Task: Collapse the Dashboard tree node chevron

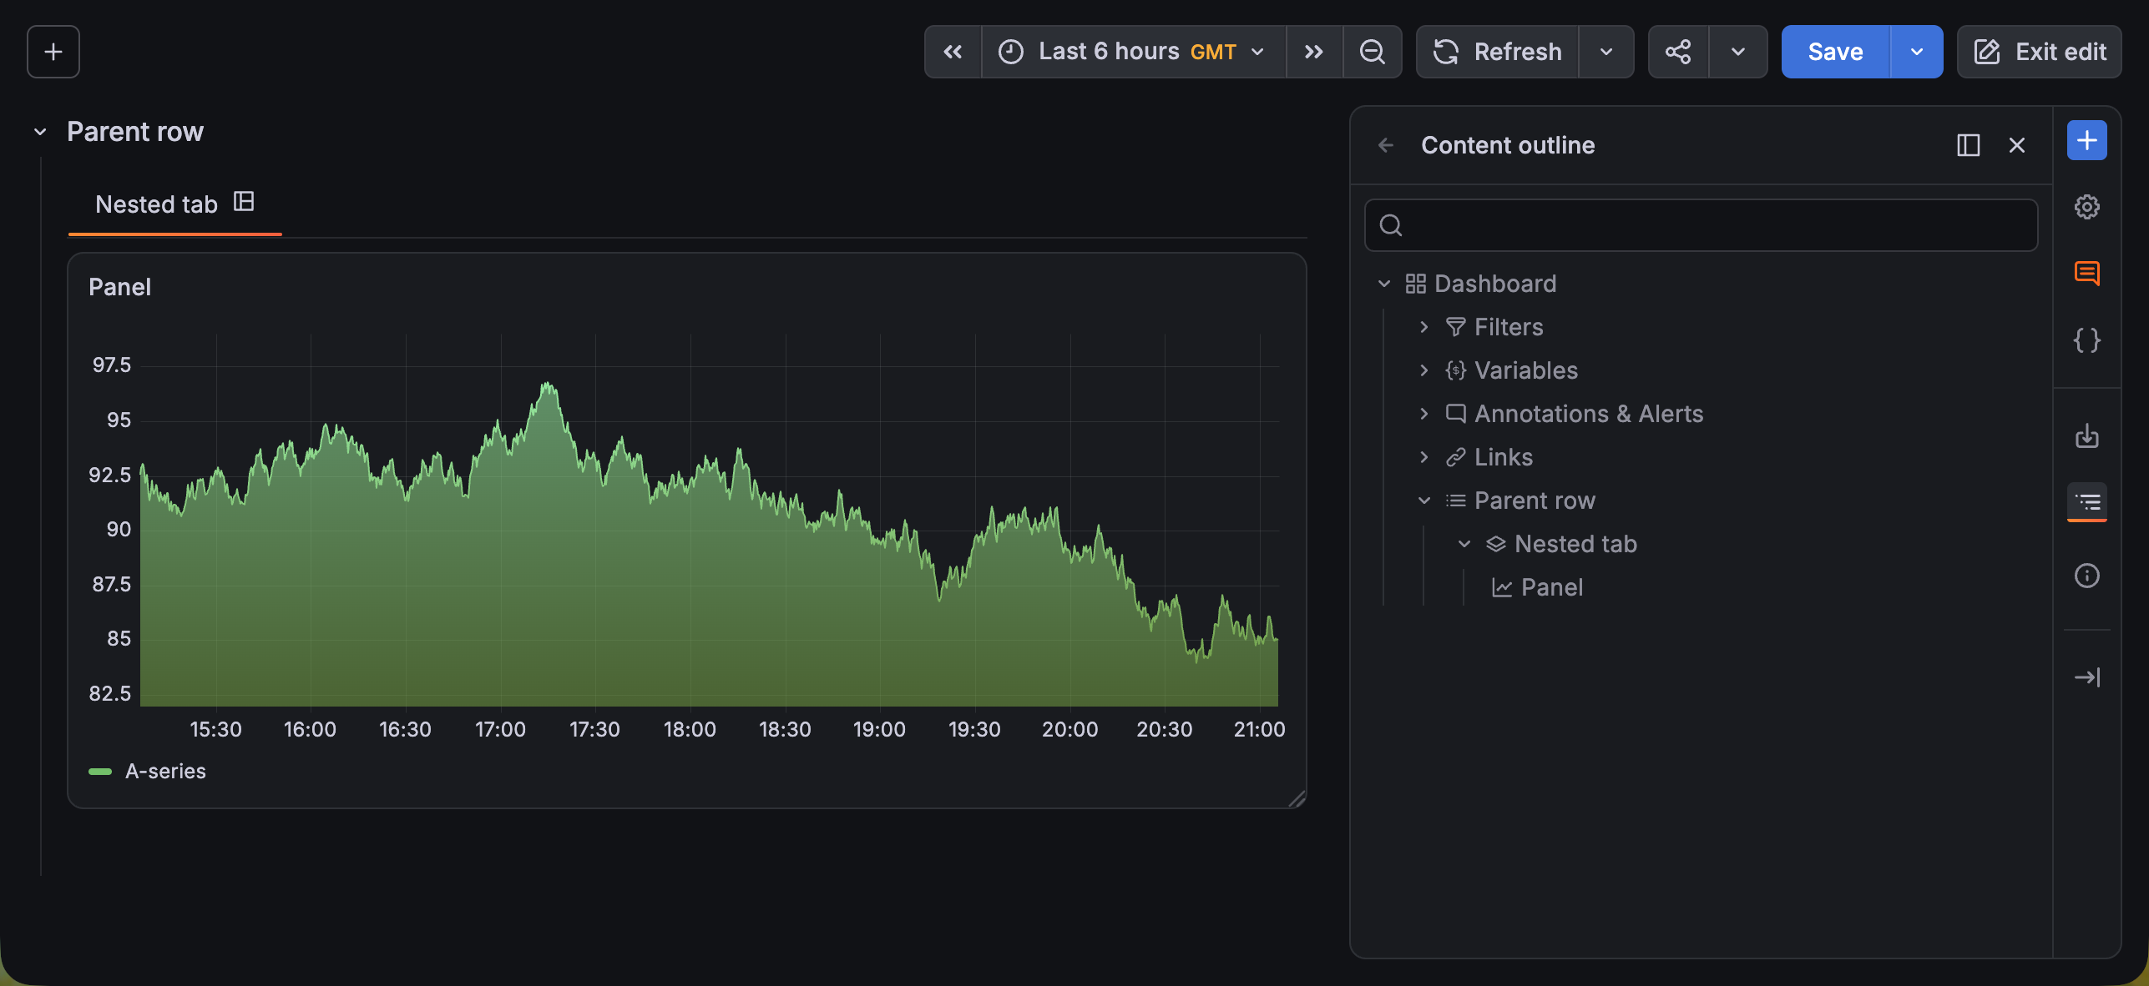Action: 1384,284
